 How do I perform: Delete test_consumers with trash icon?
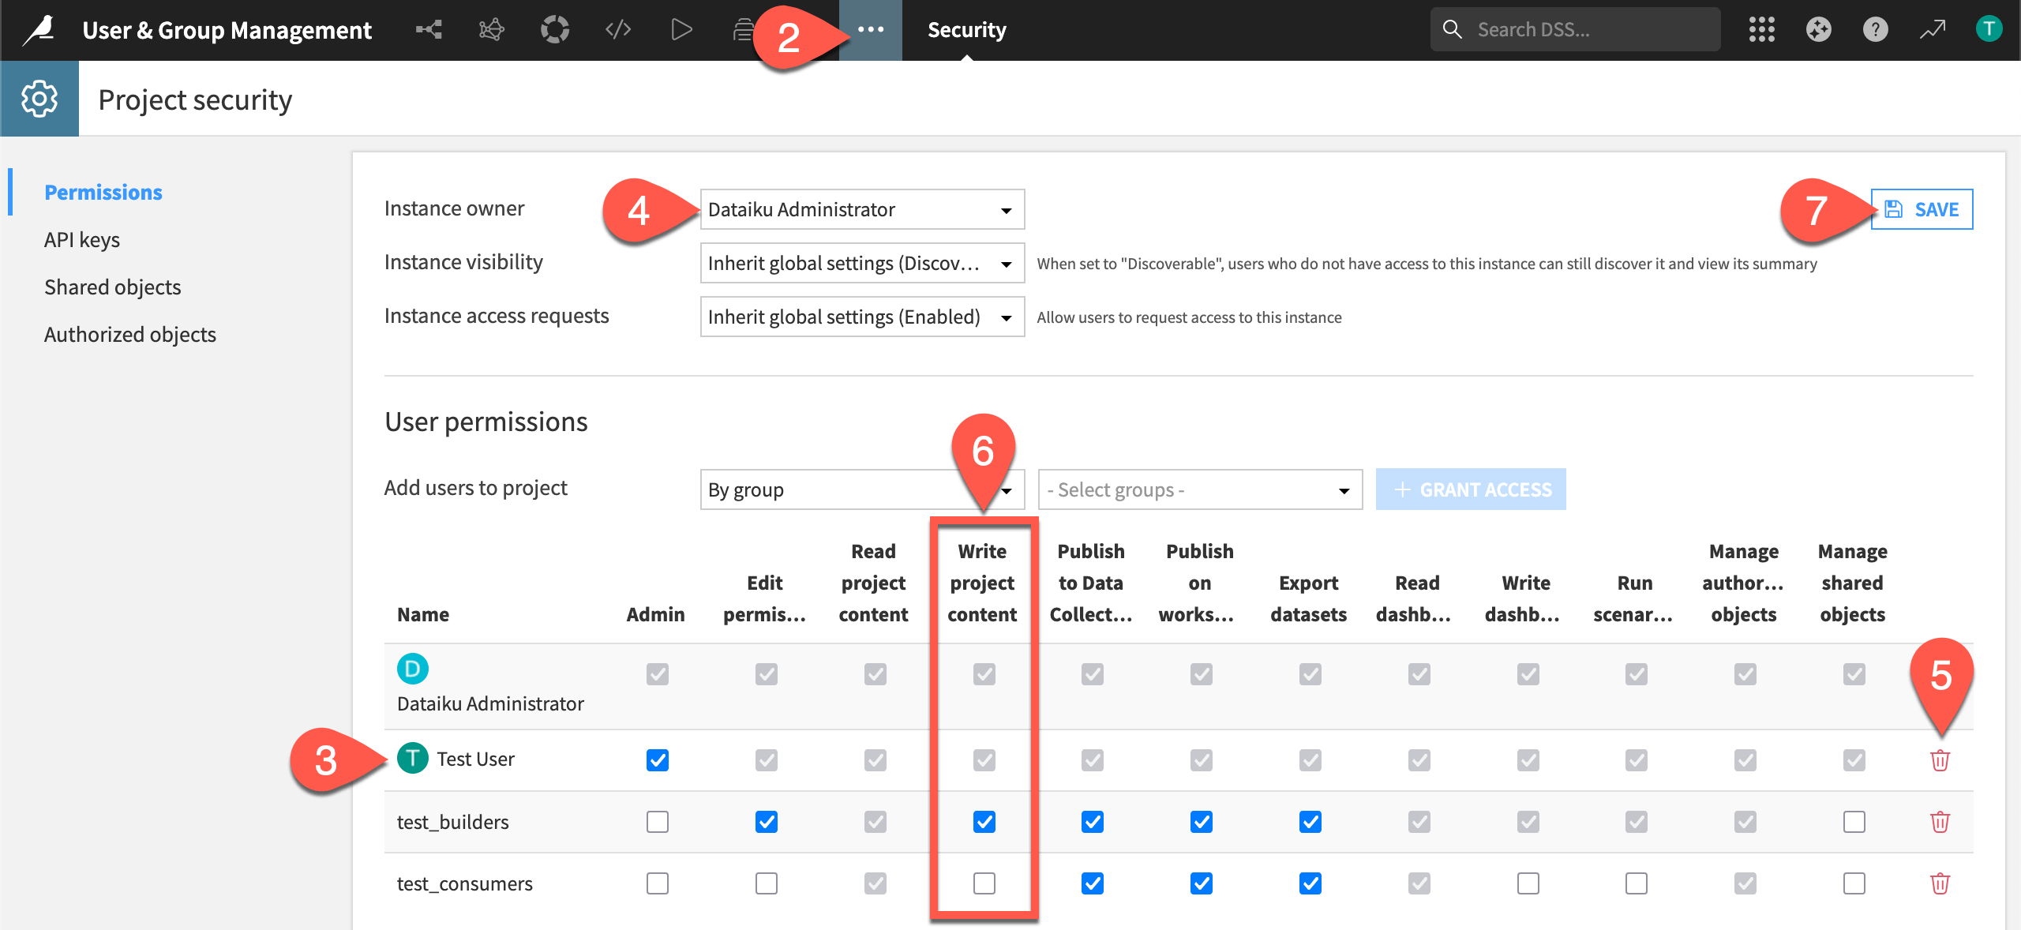1940,883
